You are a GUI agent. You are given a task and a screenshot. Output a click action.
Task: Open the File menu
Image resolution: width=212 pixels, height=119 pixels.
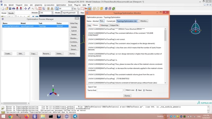(5, 5)
